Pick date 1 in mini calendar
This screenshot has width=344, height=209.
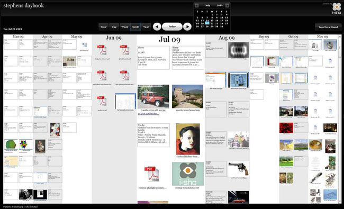[x=212, y=14]
